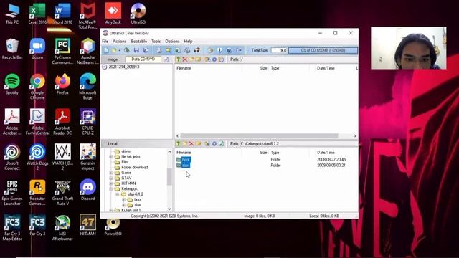Screen dimensions: 459x258
Task: Sort image list by Date/Time column header
Action: (x=326, y=68)
